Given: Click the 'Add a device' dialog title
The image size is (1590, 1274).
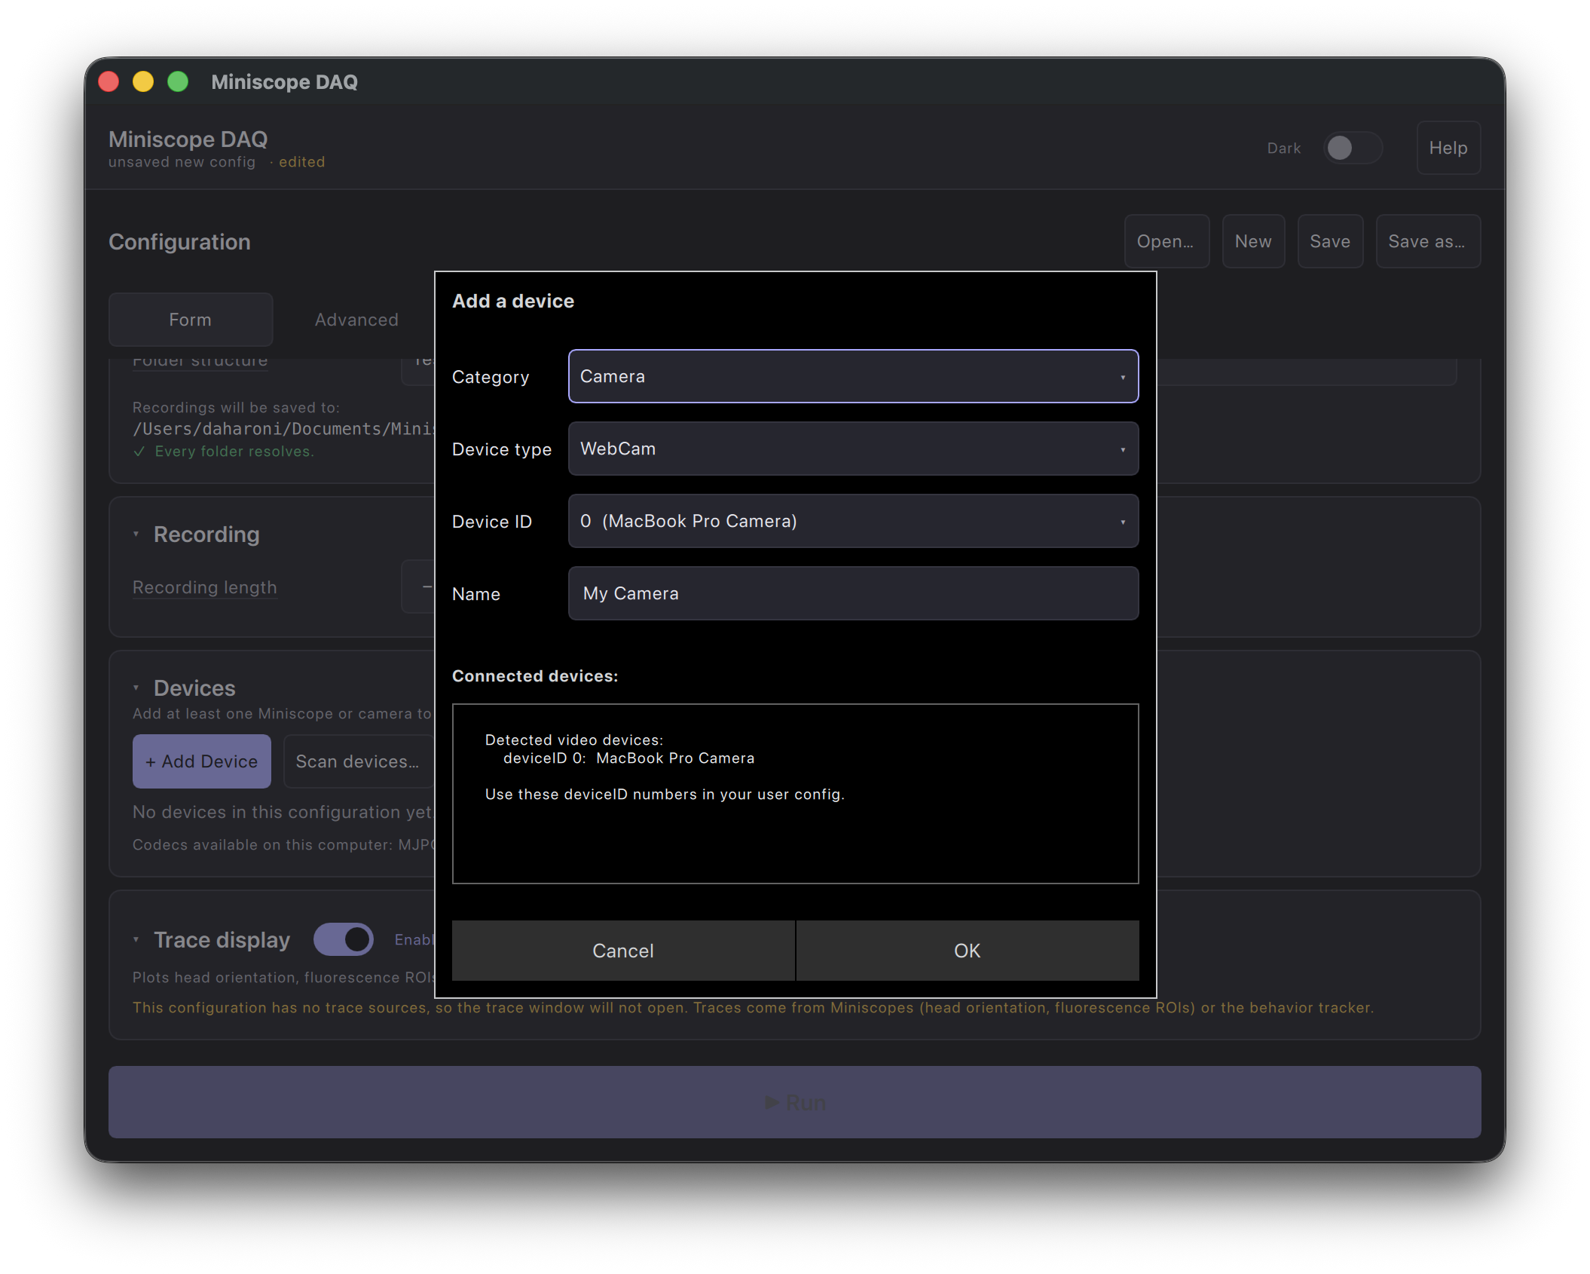Looking at the screenshot, I should coord(513,301).
